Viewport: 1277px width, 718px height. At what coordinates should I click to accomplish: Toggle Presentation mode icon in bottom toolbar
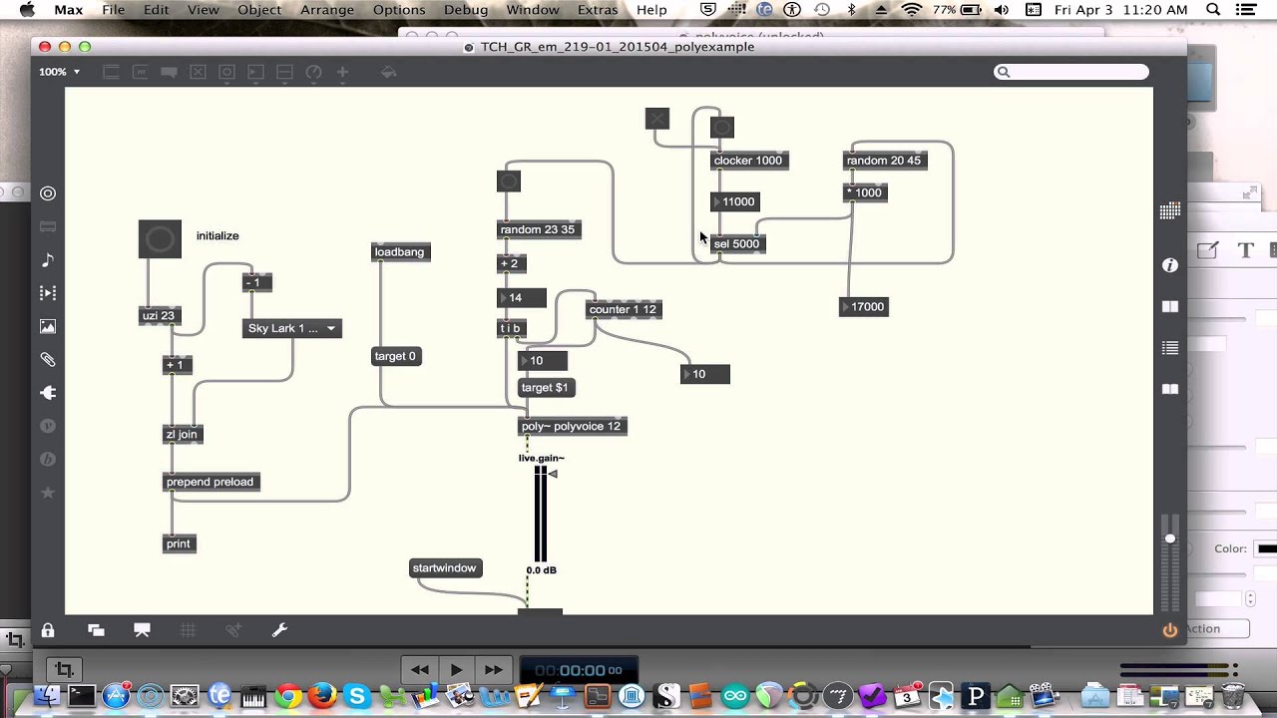coord(142,630)
